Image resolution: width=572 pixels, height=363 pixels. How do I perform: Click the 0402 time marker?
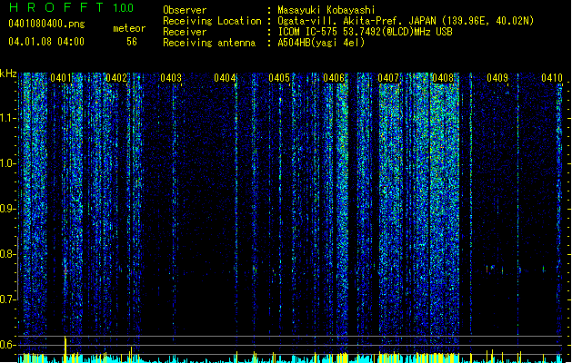(116, 78)
